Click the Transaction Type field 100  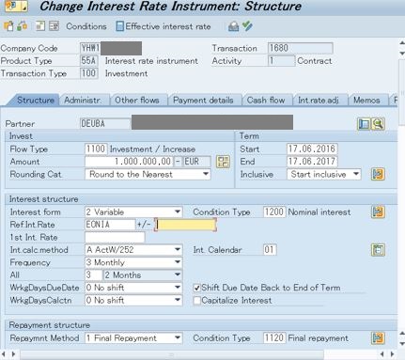pos(88,73)
